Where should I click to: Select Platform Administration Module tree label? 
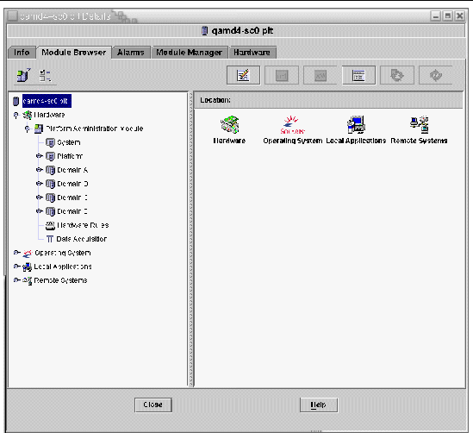95,129
